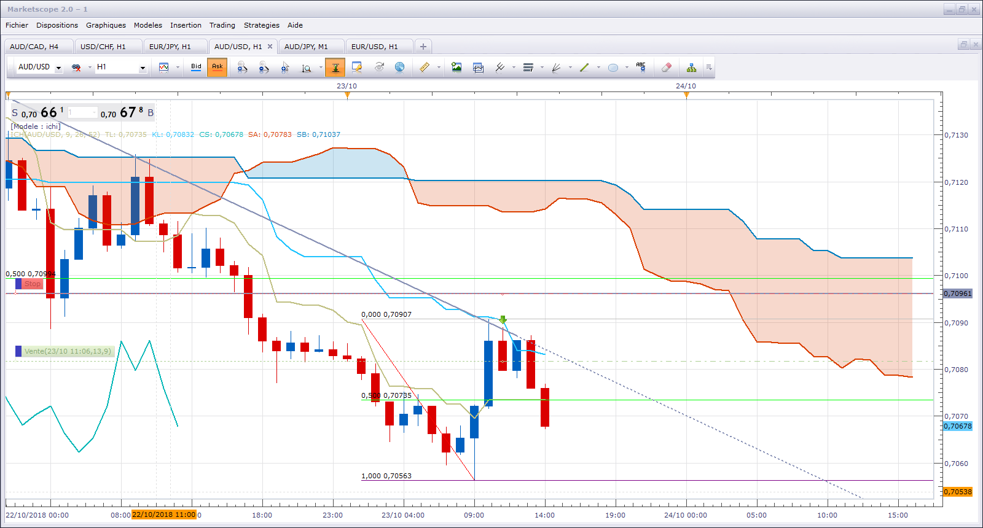The image size is (983, 528).
Task: Click the orange 0,70538 price marker
Action: click(958, 492)
